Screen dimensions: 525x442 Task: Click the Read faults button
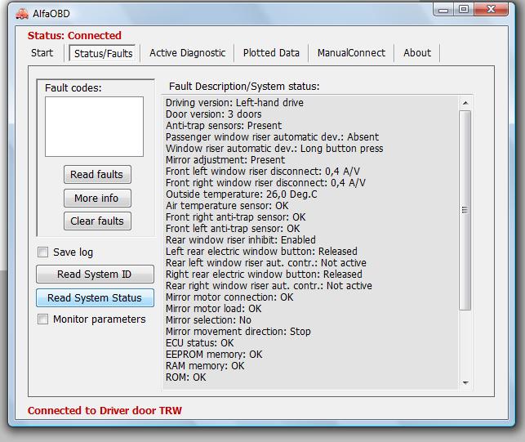point(97,175)
